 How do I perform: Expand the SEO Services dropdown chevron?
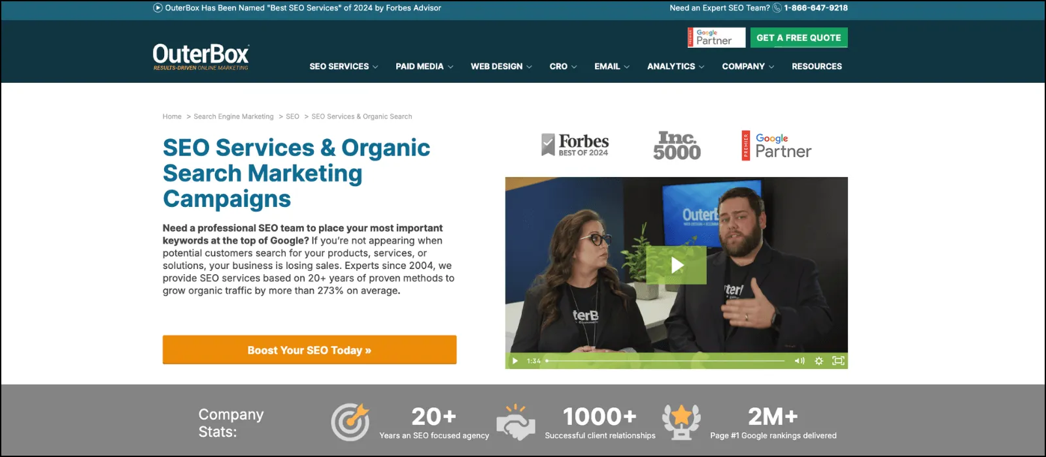(x=375, y=67)
